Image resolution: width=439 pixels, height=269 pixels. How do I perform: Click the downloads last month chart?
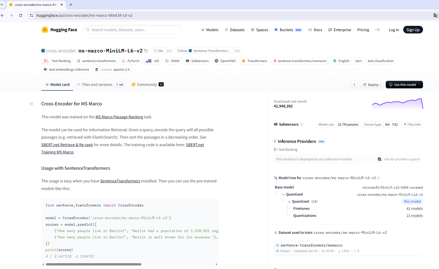(398, 104)
